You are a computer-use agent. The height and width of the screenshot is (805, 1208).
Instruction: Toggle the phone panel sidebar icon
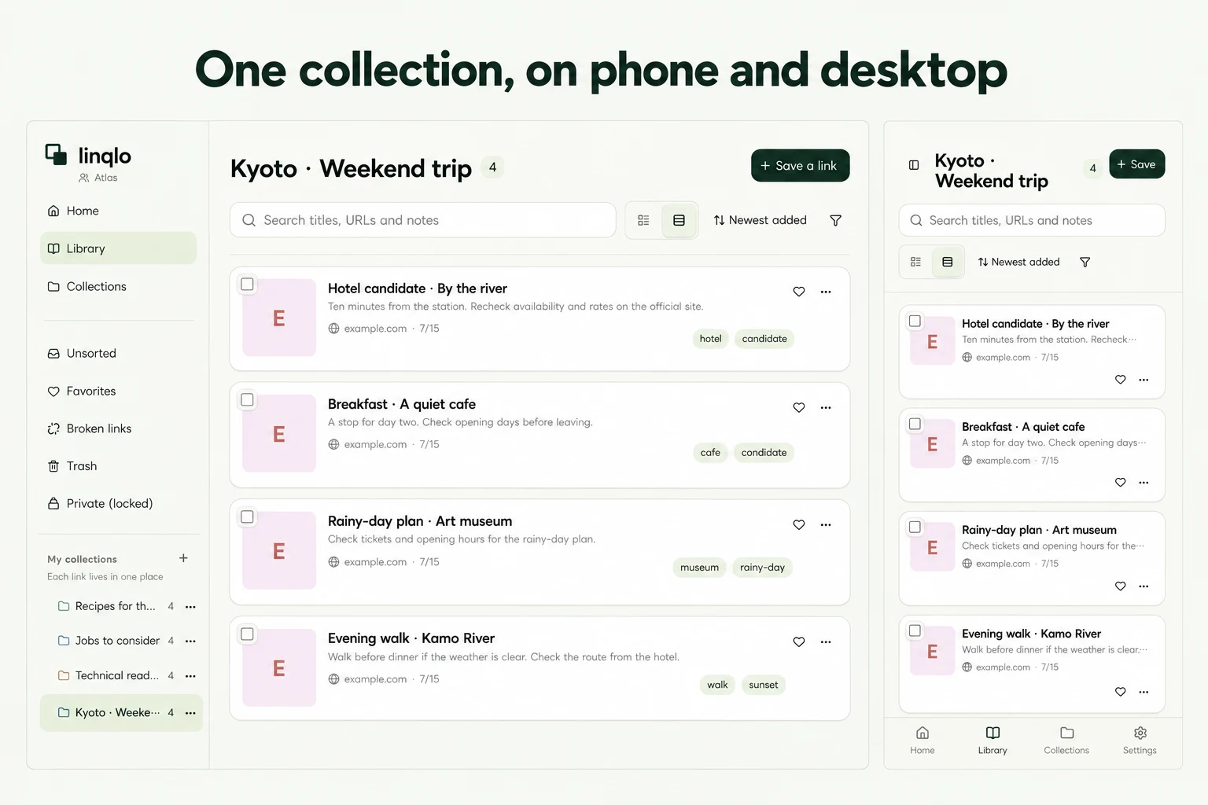click(x=914, y=165)
